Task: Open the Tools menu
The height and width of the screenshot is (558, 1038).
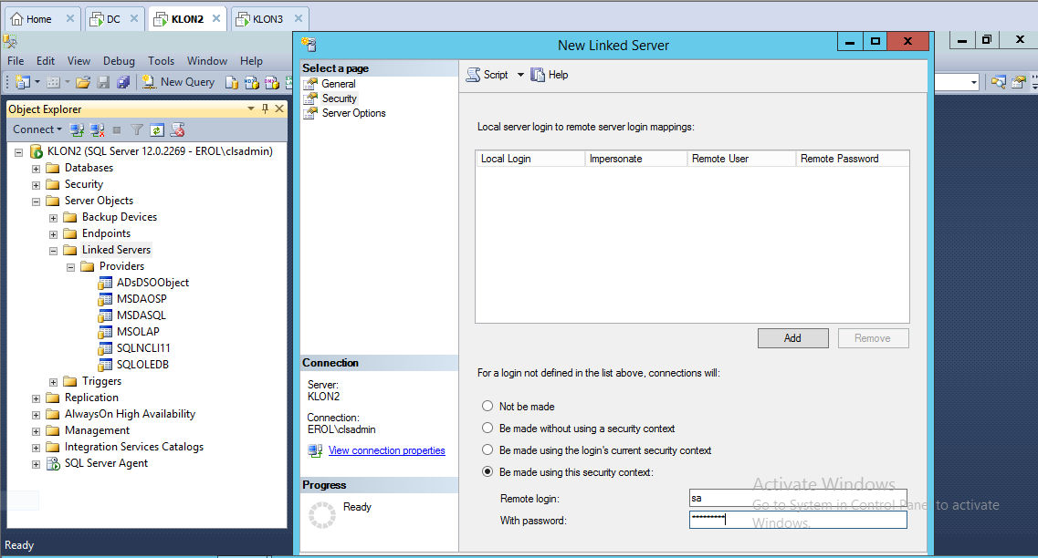Action: 161,61
